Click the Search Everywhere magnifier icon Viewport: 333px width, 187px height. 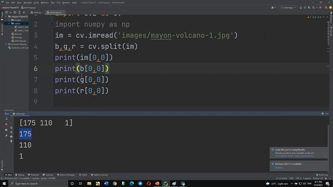click(326, 8)
